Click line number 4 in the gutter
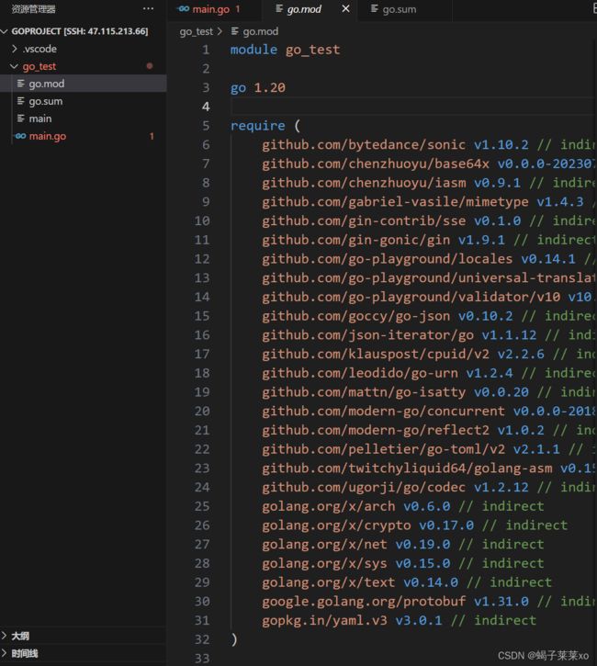Image resolution: width=597 pixels, height=666 pixels. pyautogui.click(x=206, y=107)
